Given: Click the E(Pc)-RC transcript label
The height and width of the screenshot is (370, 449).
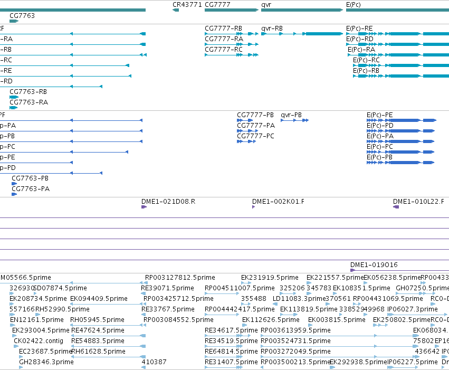Looking at the screenshot, I should (366, 60).
